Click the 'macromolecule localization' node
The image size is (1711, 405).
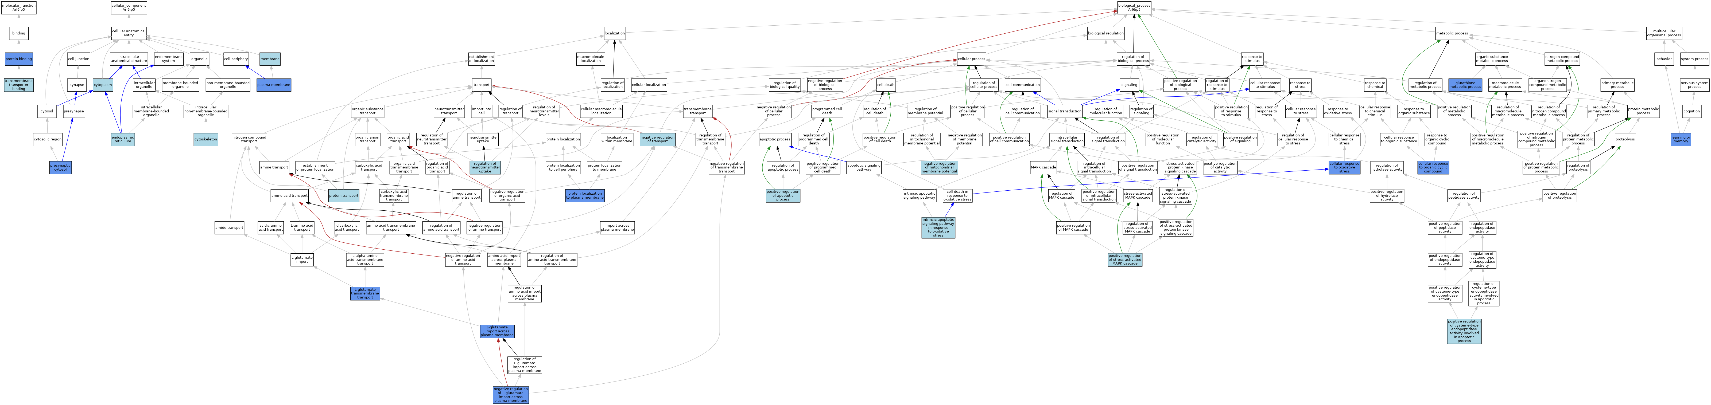tap(591, 59)
